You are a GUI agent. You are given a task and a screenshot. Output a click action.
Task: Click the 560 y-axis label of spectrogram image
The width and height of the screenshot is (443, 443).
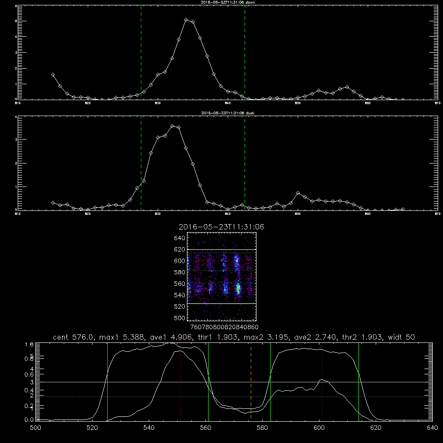180,284
